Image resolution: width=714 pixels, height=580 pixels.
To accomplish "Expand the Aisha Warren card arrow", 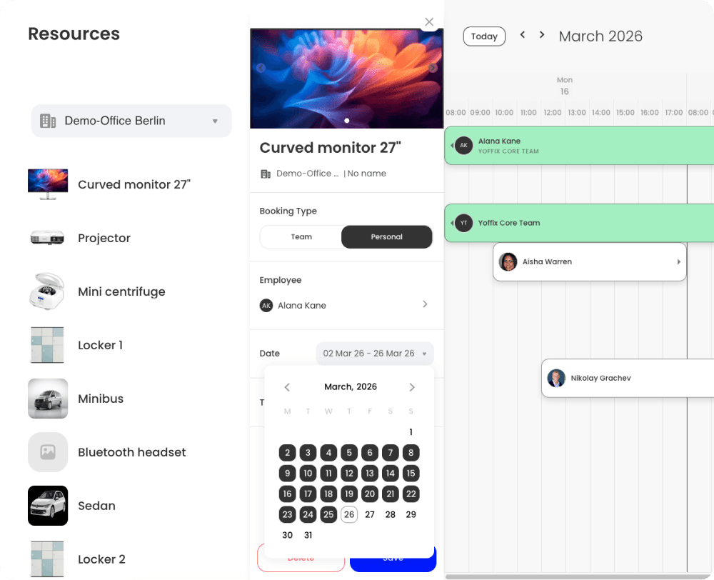I will point(678,261).
